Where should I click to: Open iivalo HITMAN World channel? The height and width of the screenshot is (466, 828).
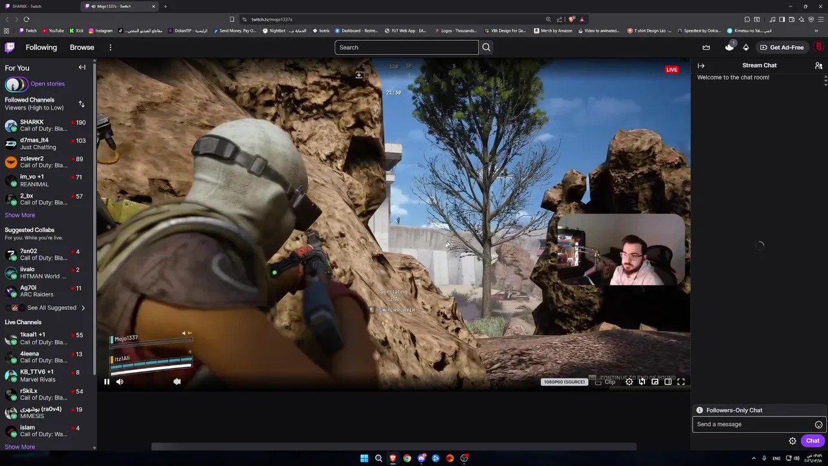point(47,272)
